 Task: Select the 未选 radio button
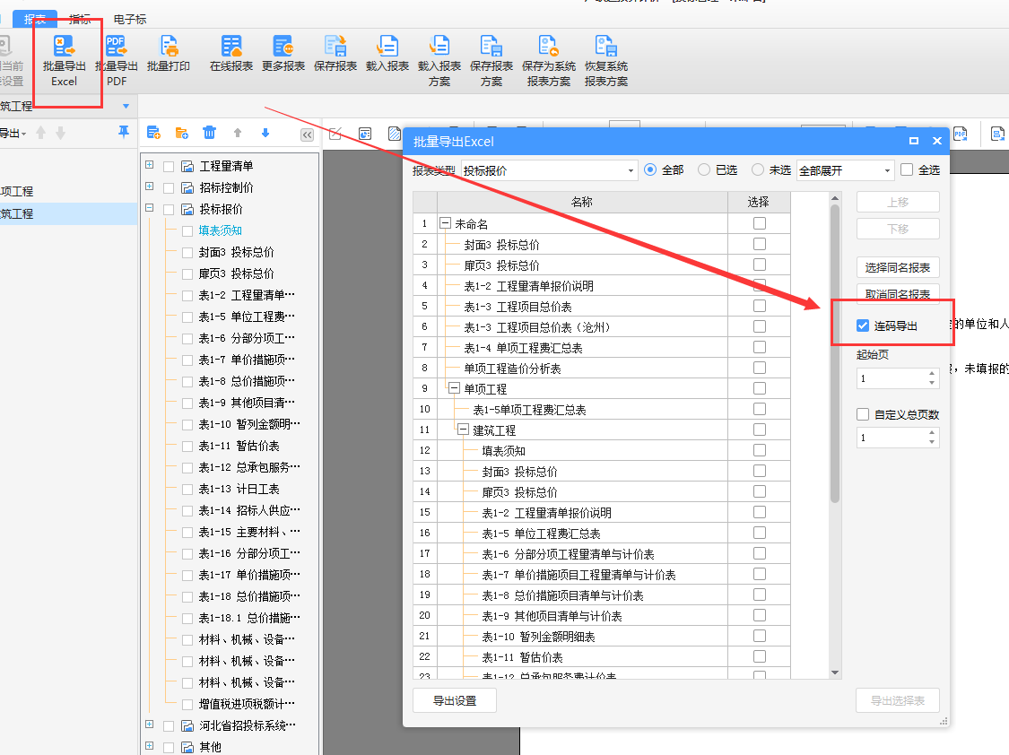point(758,169)
